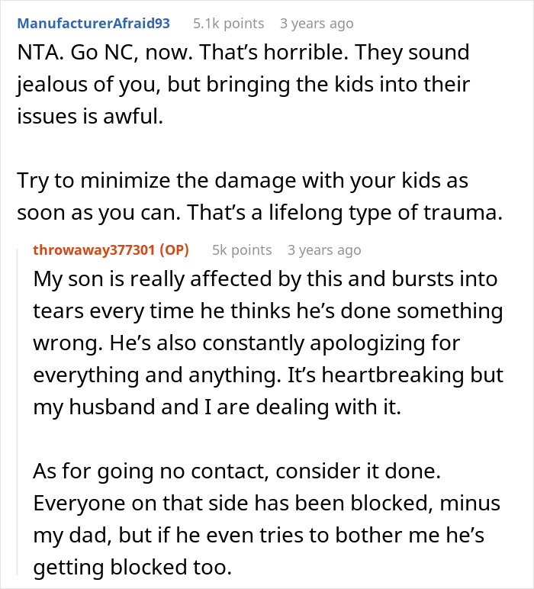Click the line starting "As for going no contact"
The image size is (534, 589).
coord(236,471)
